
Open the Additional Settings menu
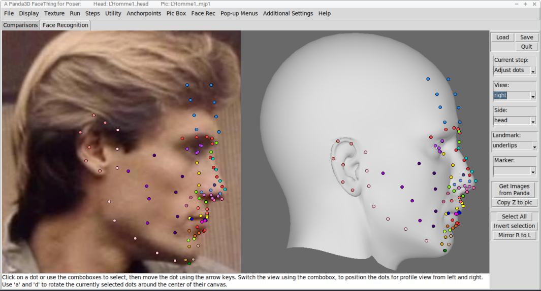288,13
